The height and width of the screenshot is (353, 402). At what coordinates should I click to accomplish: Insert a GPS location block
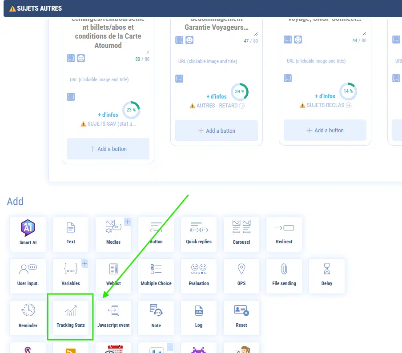point(241,276)
